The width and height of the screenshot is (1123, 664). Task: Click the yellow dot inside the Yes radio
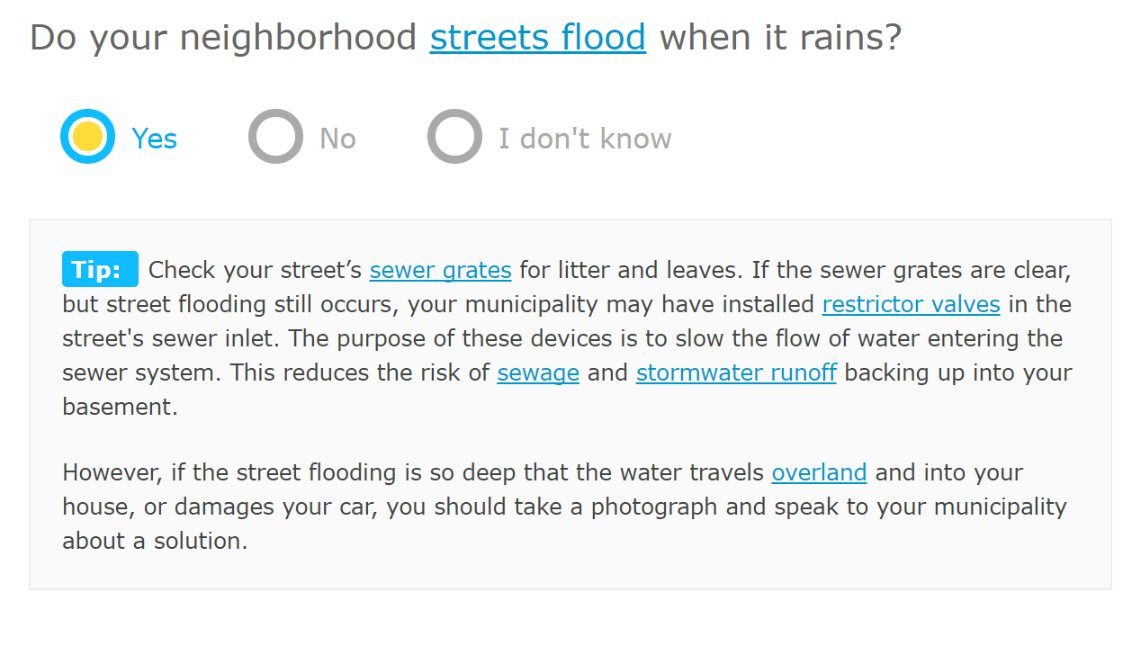click(87, 137)
